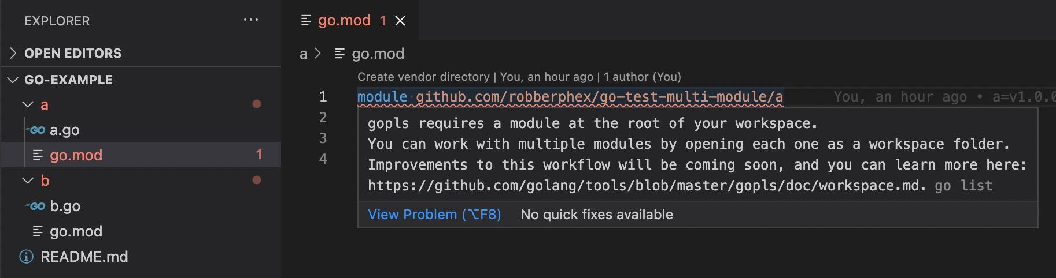
Task: Expand the Open Editors section
Action: coord(13,53)
